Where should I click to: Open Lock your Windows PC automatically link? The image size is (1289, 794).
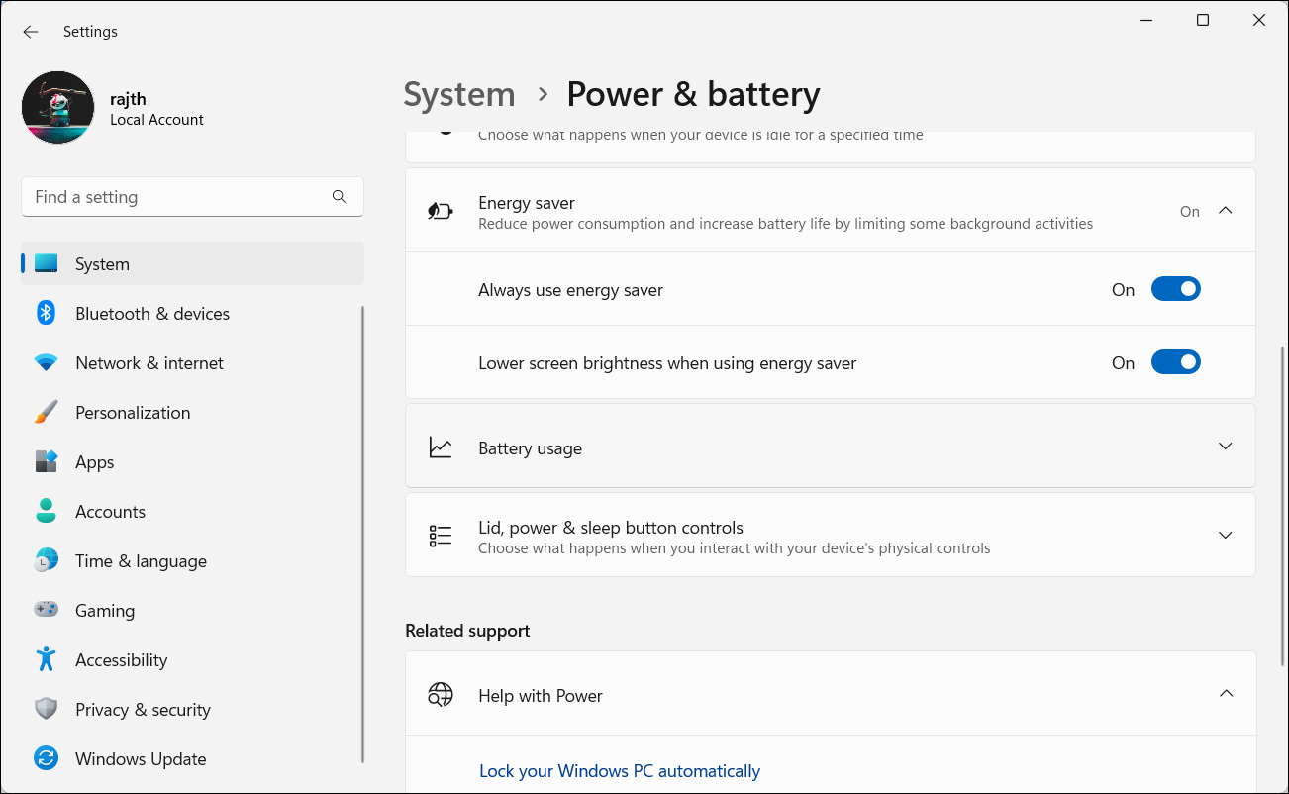tap(620, 771)
